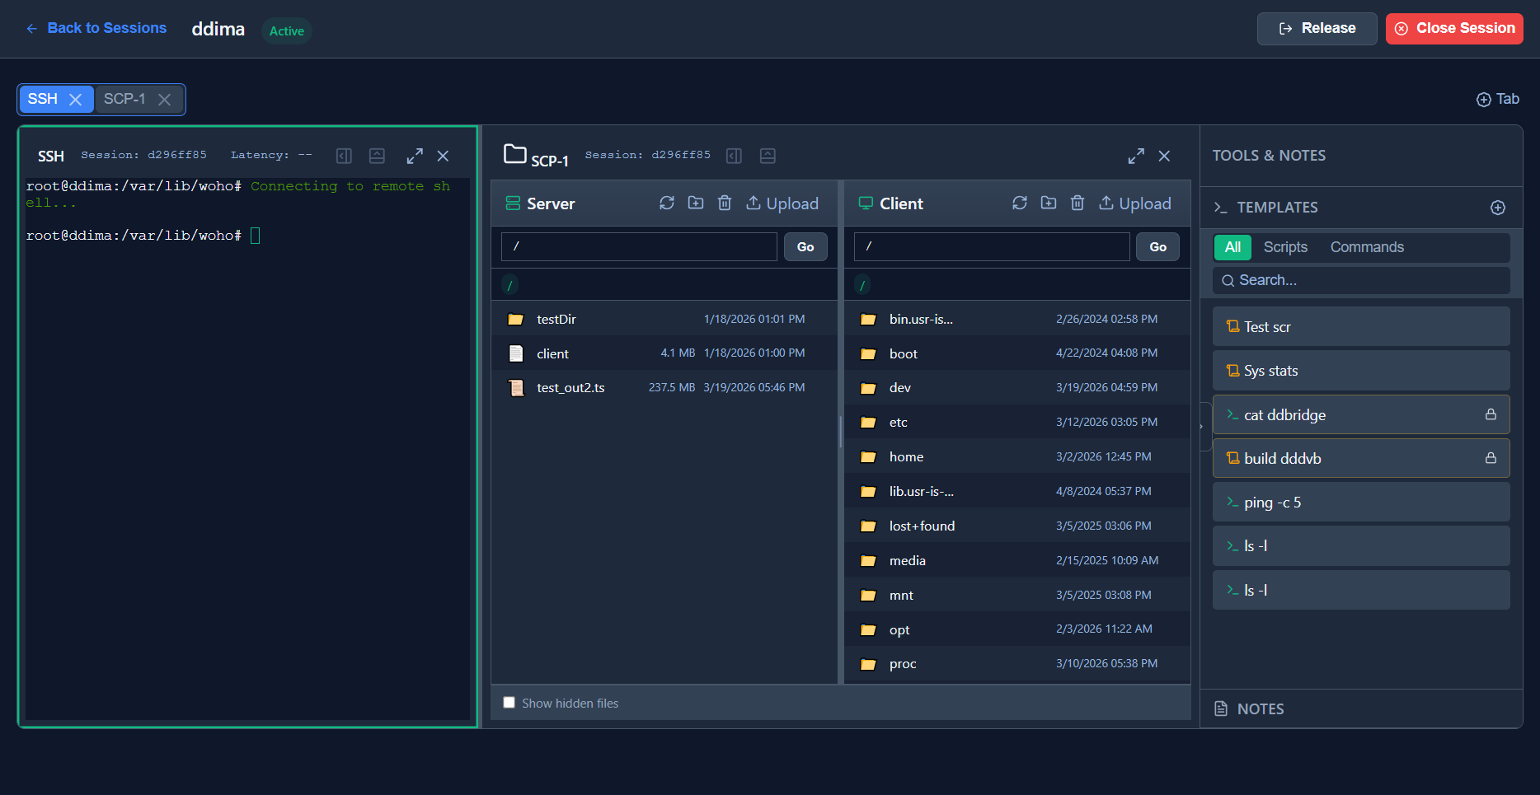Upload a file to Client
The width and height of the screenshot is (1540, 795).
[x=1135, y=203]
